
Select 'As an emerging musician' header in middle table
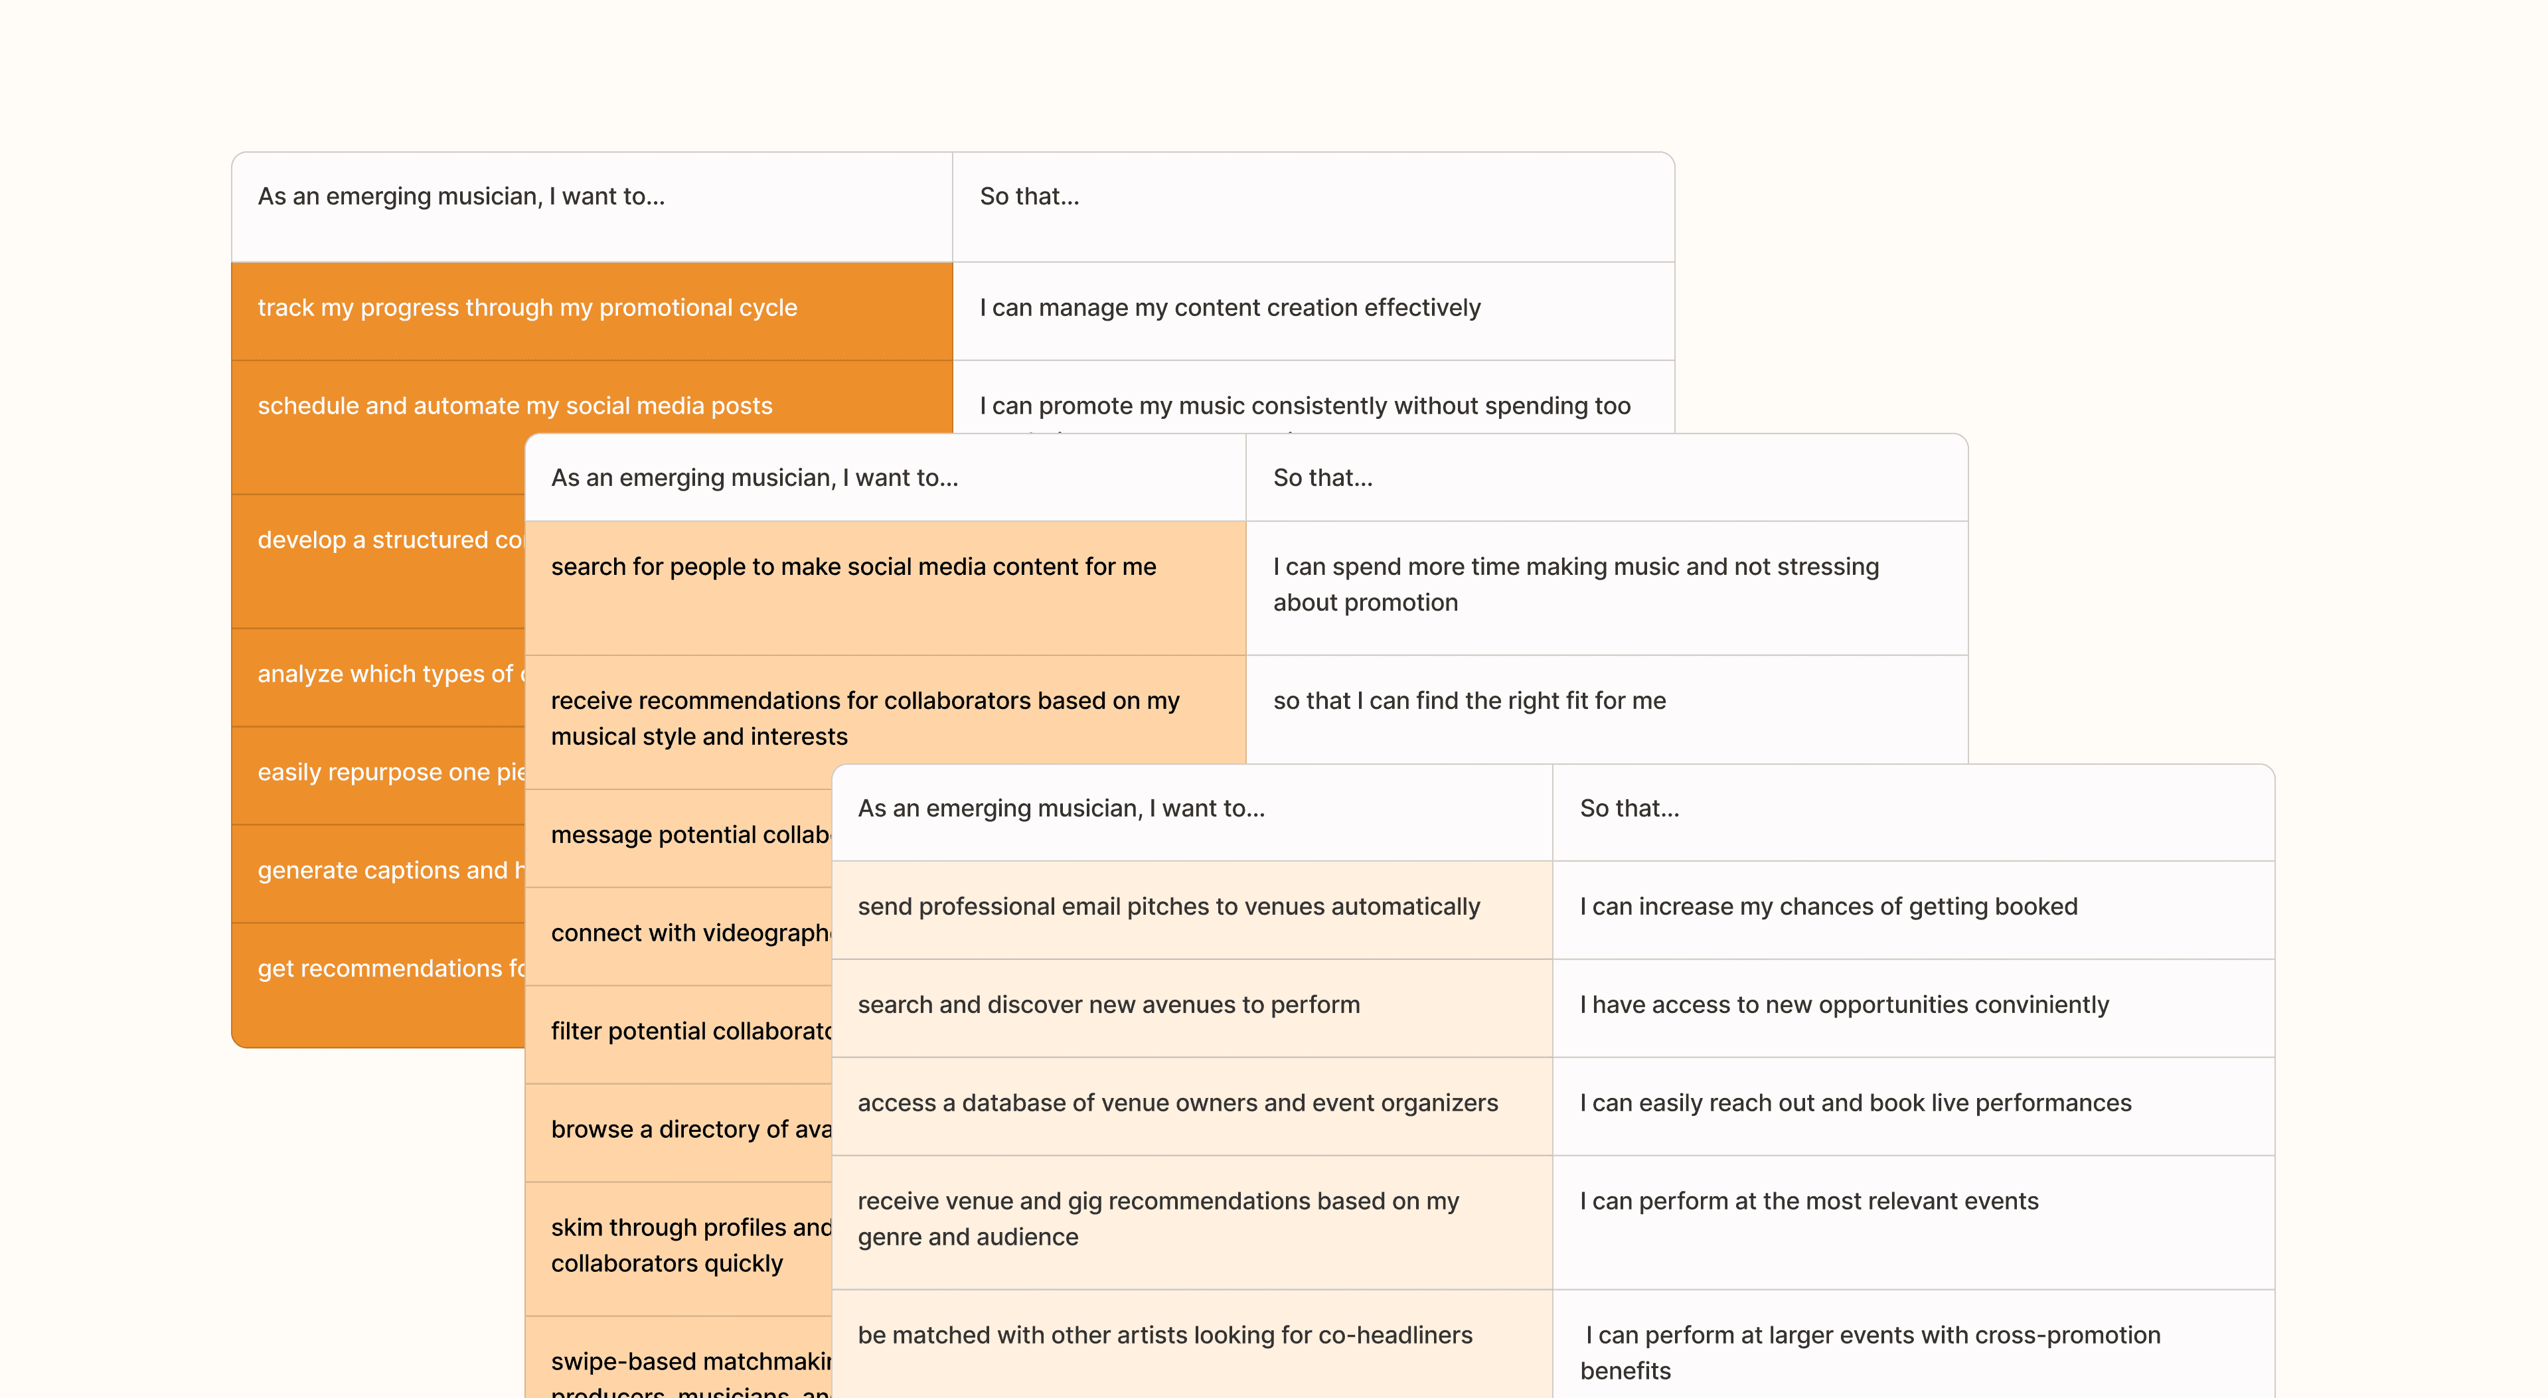point(885,477)
